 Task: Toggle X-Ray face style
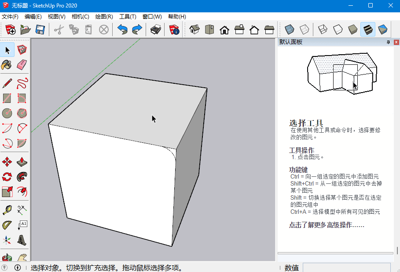click(289, 30)
